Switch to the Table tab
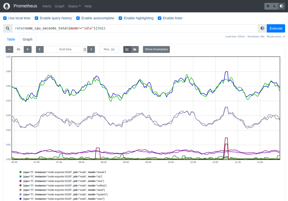Screen dimensions: 288x201 (11, 39)
